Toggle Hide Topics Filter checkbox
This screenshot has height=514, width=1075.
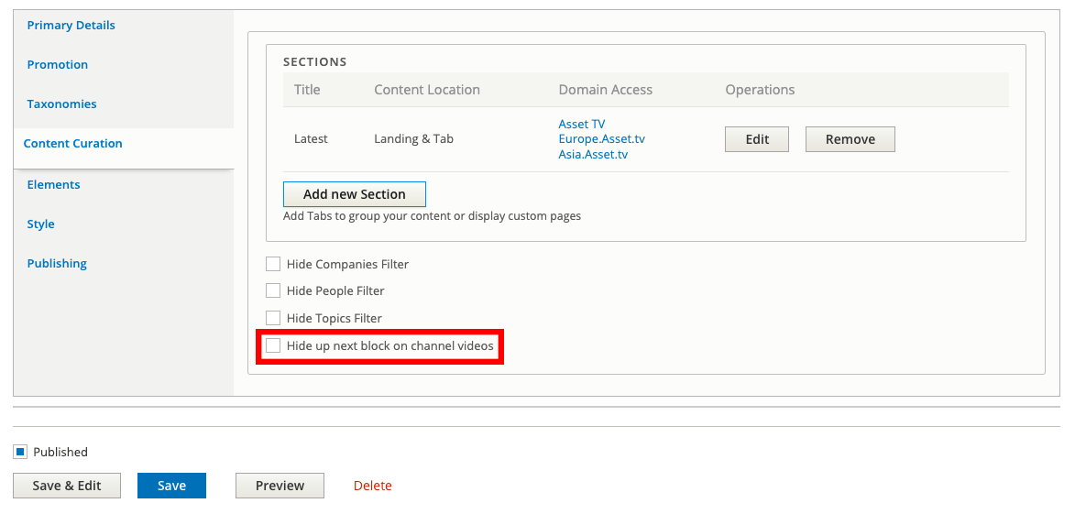tap(273, 318)
